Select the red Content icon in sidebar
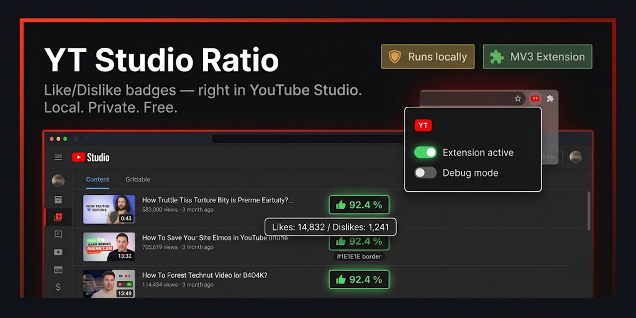This screenshot has height=318, width=636. click(58, 217)
